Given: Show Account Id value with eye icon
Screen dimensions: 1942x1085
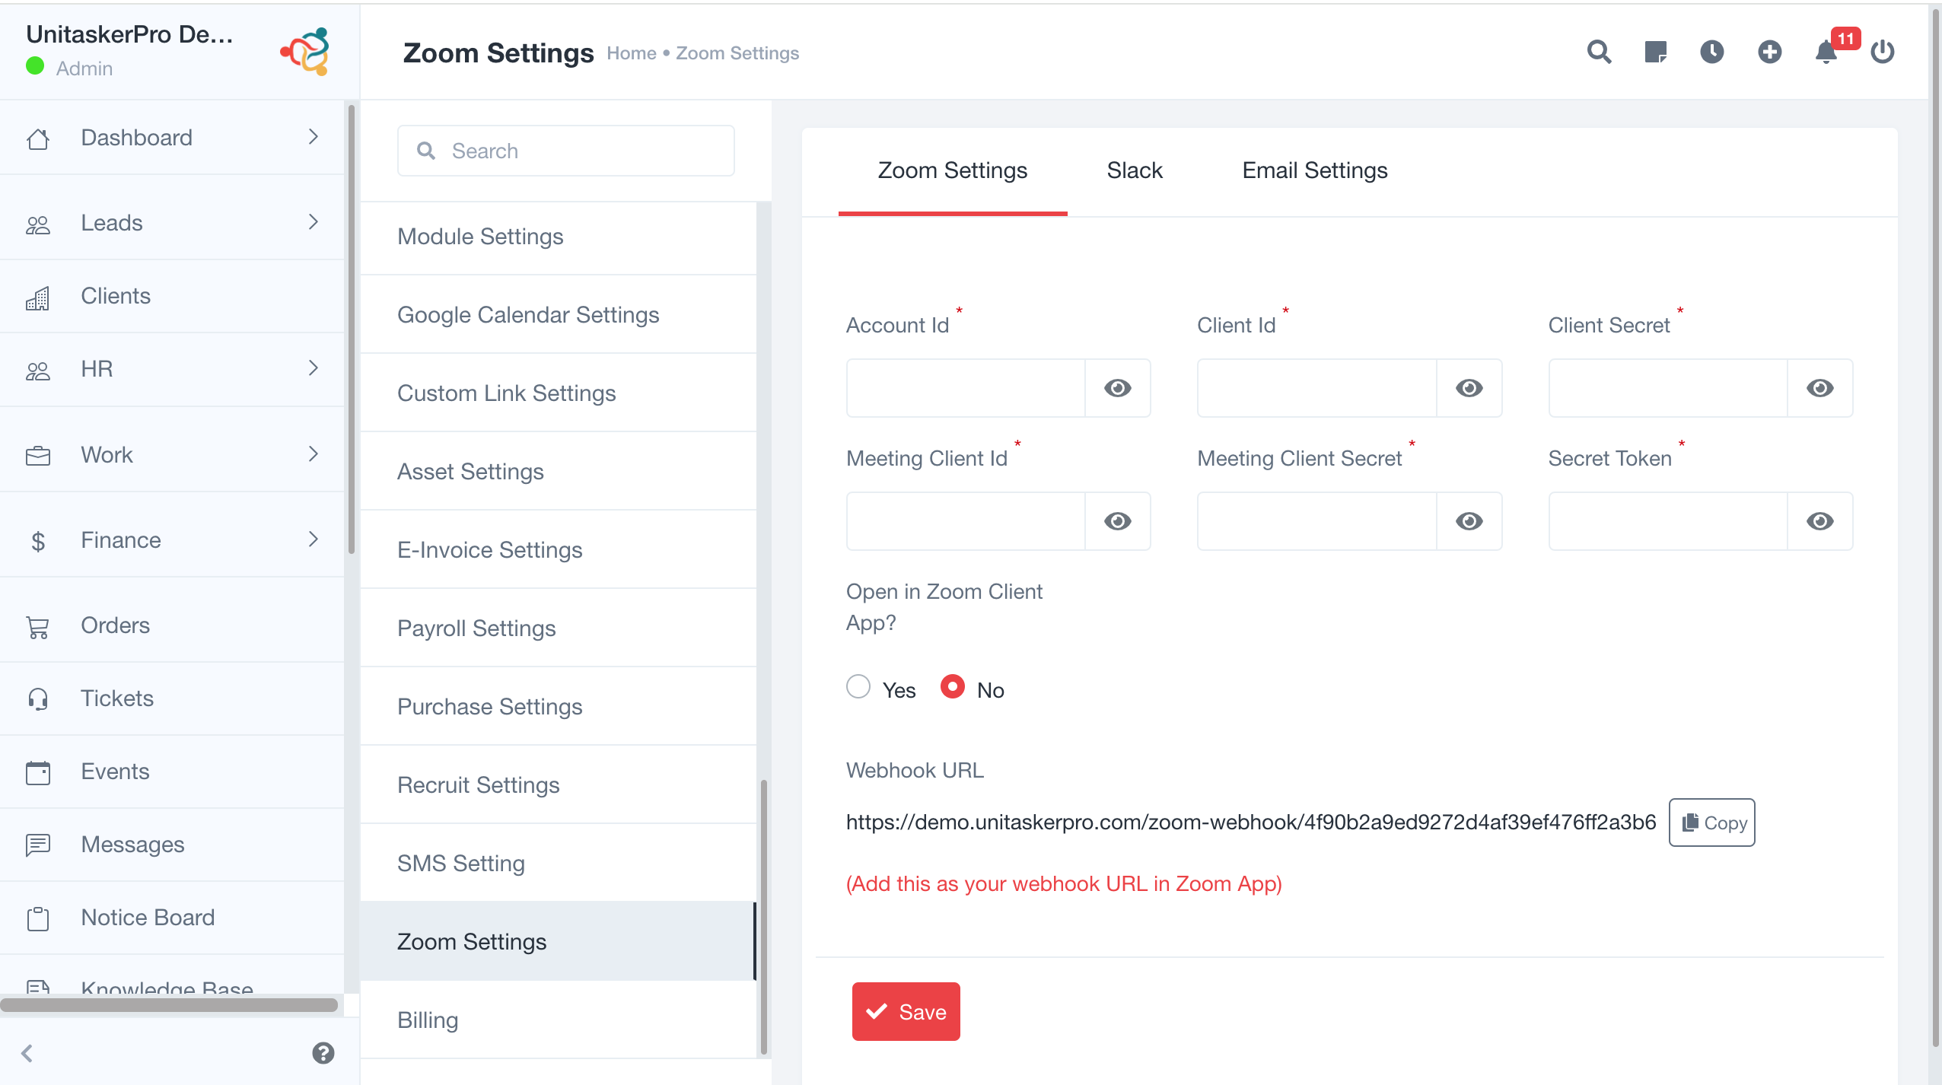Looking at the screenshot, I should (1118, 388).
